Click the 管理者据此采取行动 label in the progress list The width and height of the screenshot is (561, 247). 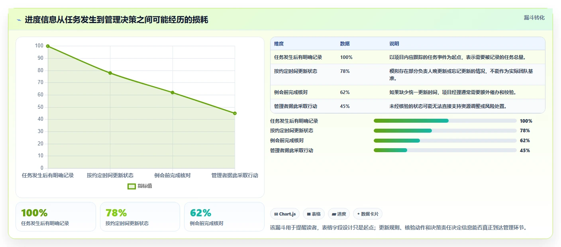point(292,151)
